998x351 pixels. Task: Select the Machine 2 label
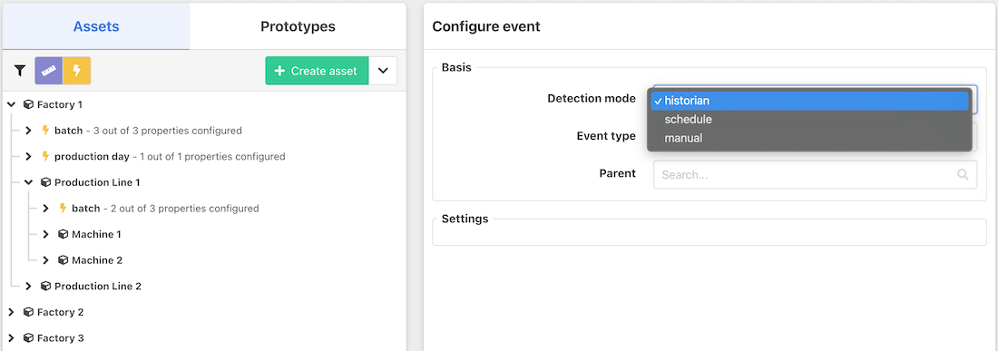click(97, 260)
